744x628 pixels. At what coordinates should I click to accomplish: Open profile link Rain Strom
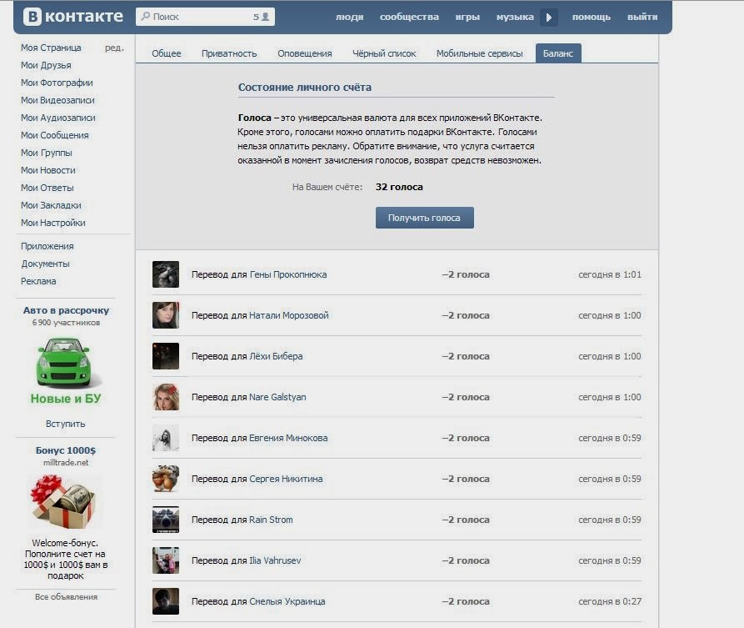pos(271,520)
